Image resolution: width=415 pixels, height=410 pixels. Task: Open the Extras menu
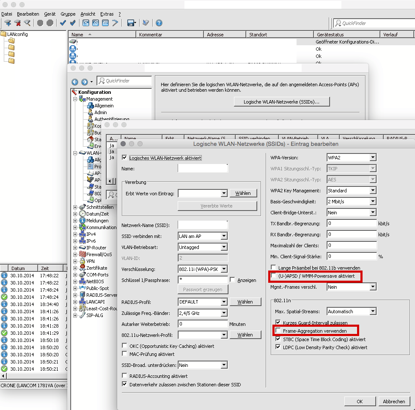tap(107, 14)
